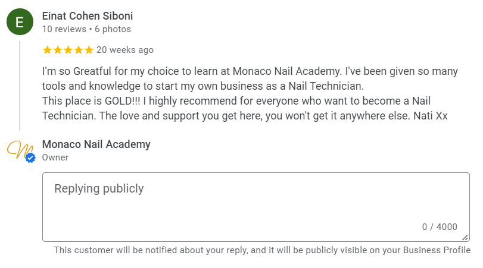Click the fifth star in the rating

pos(89,50)
